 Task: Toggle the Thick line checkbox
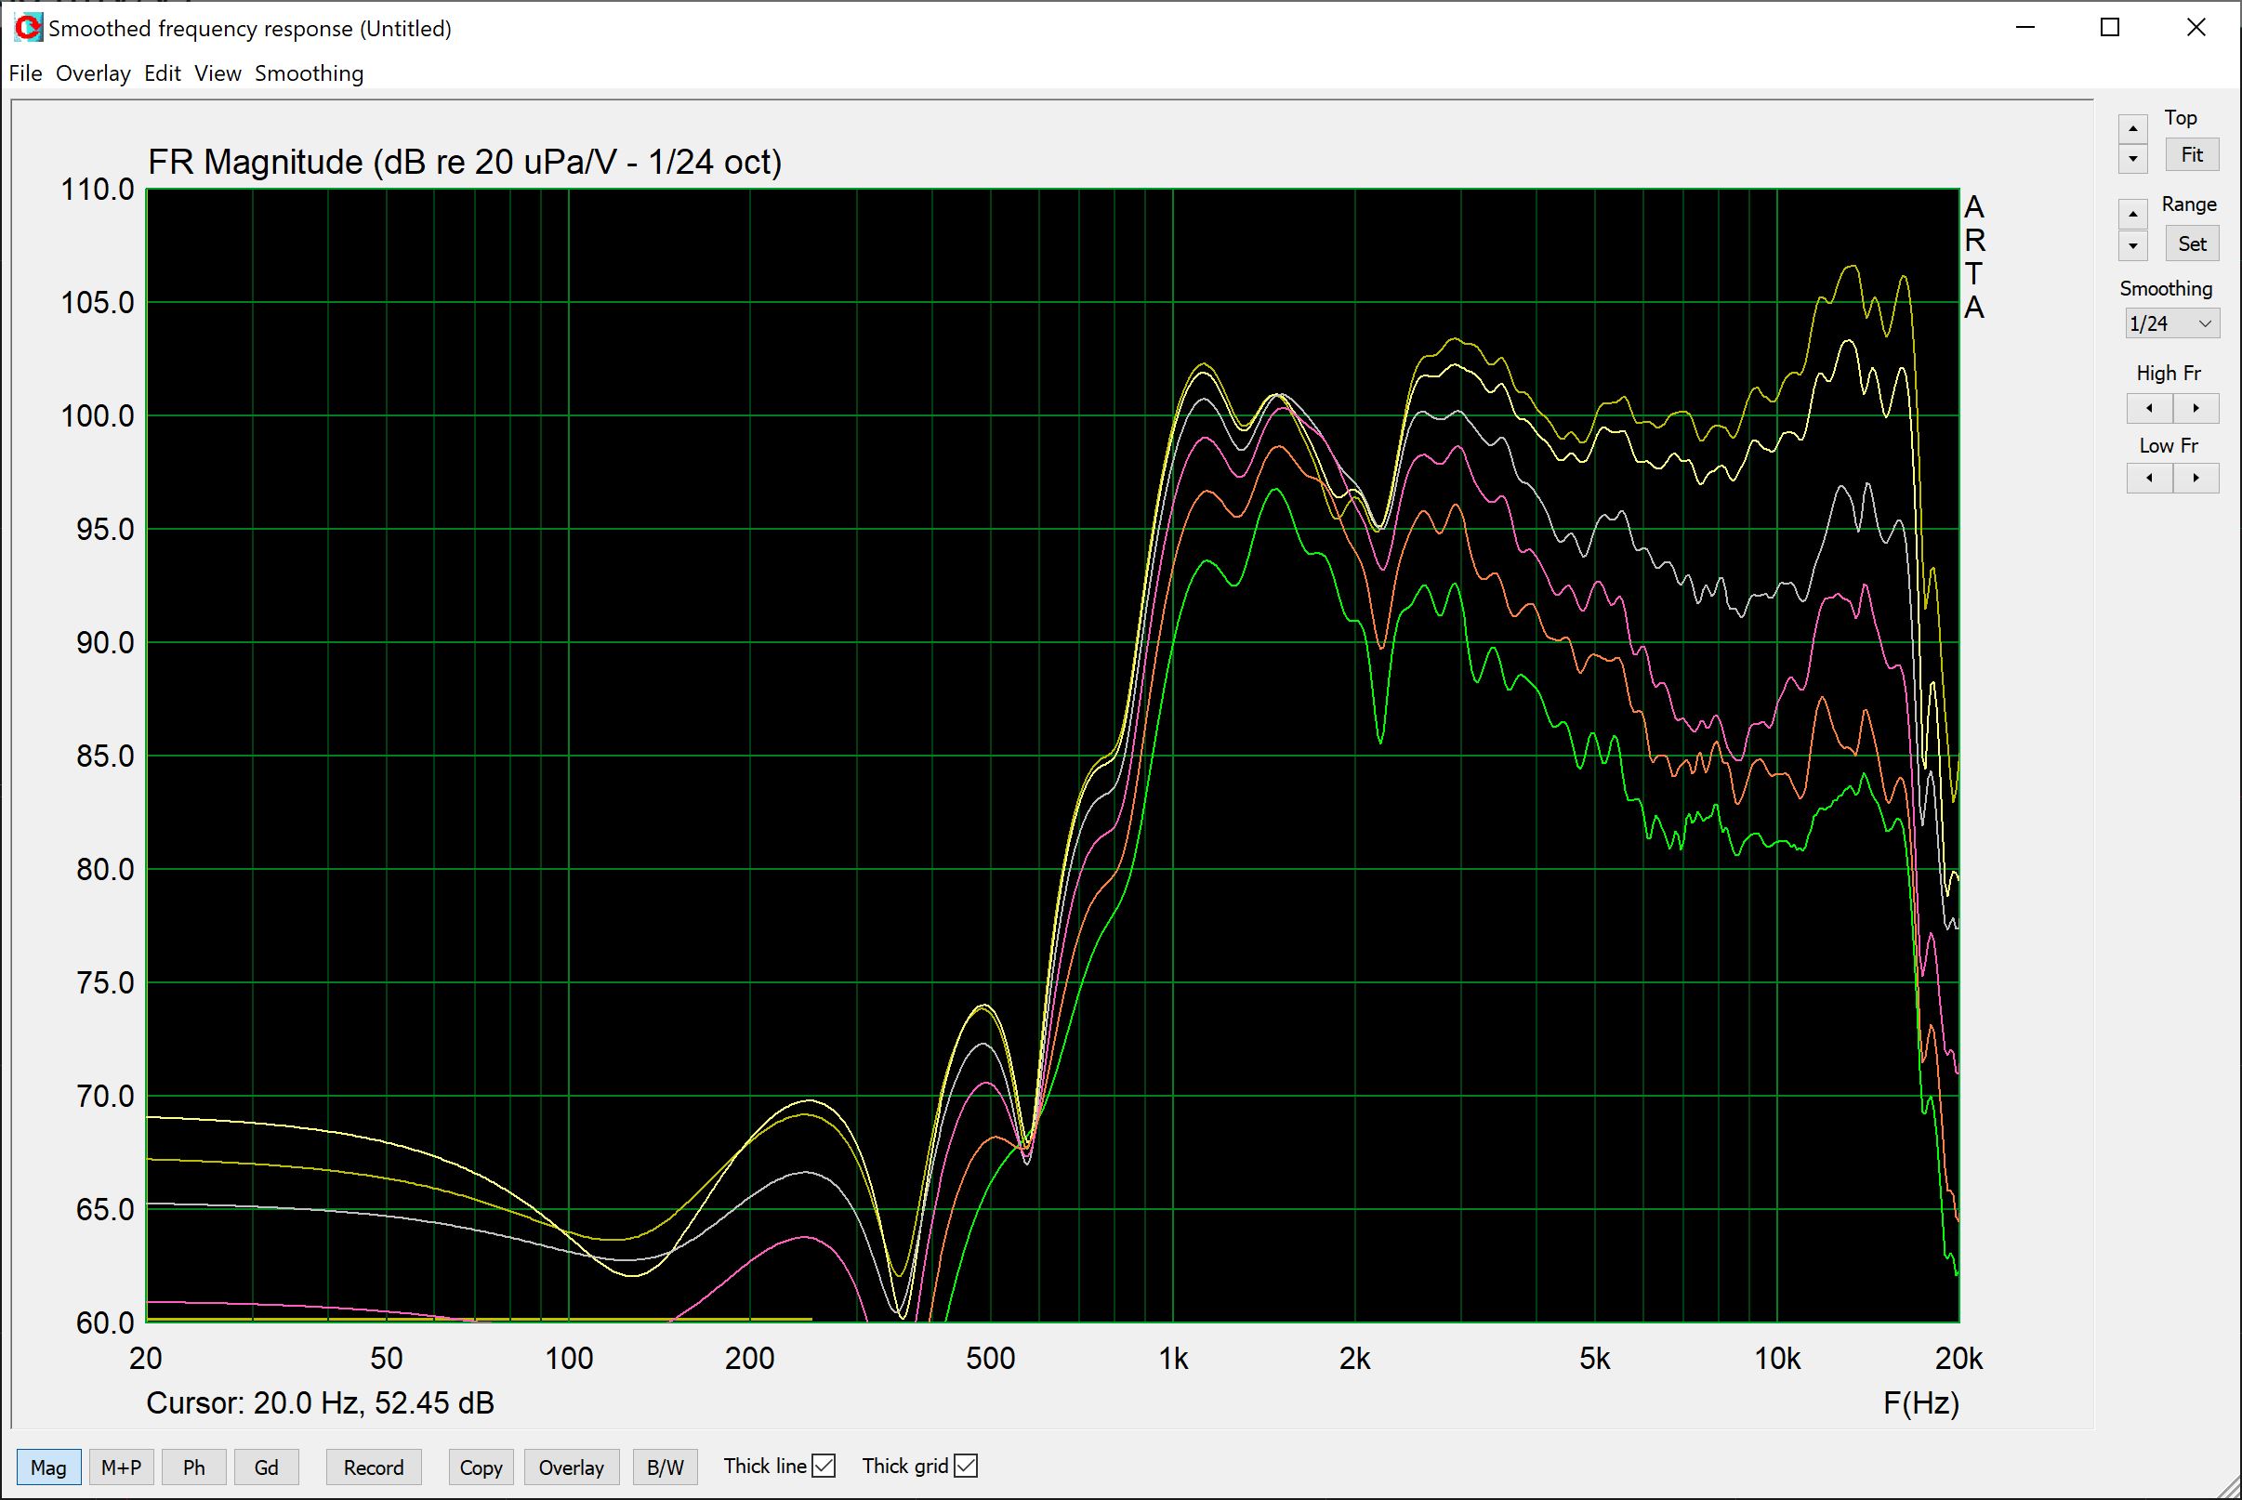(824, 1466)
